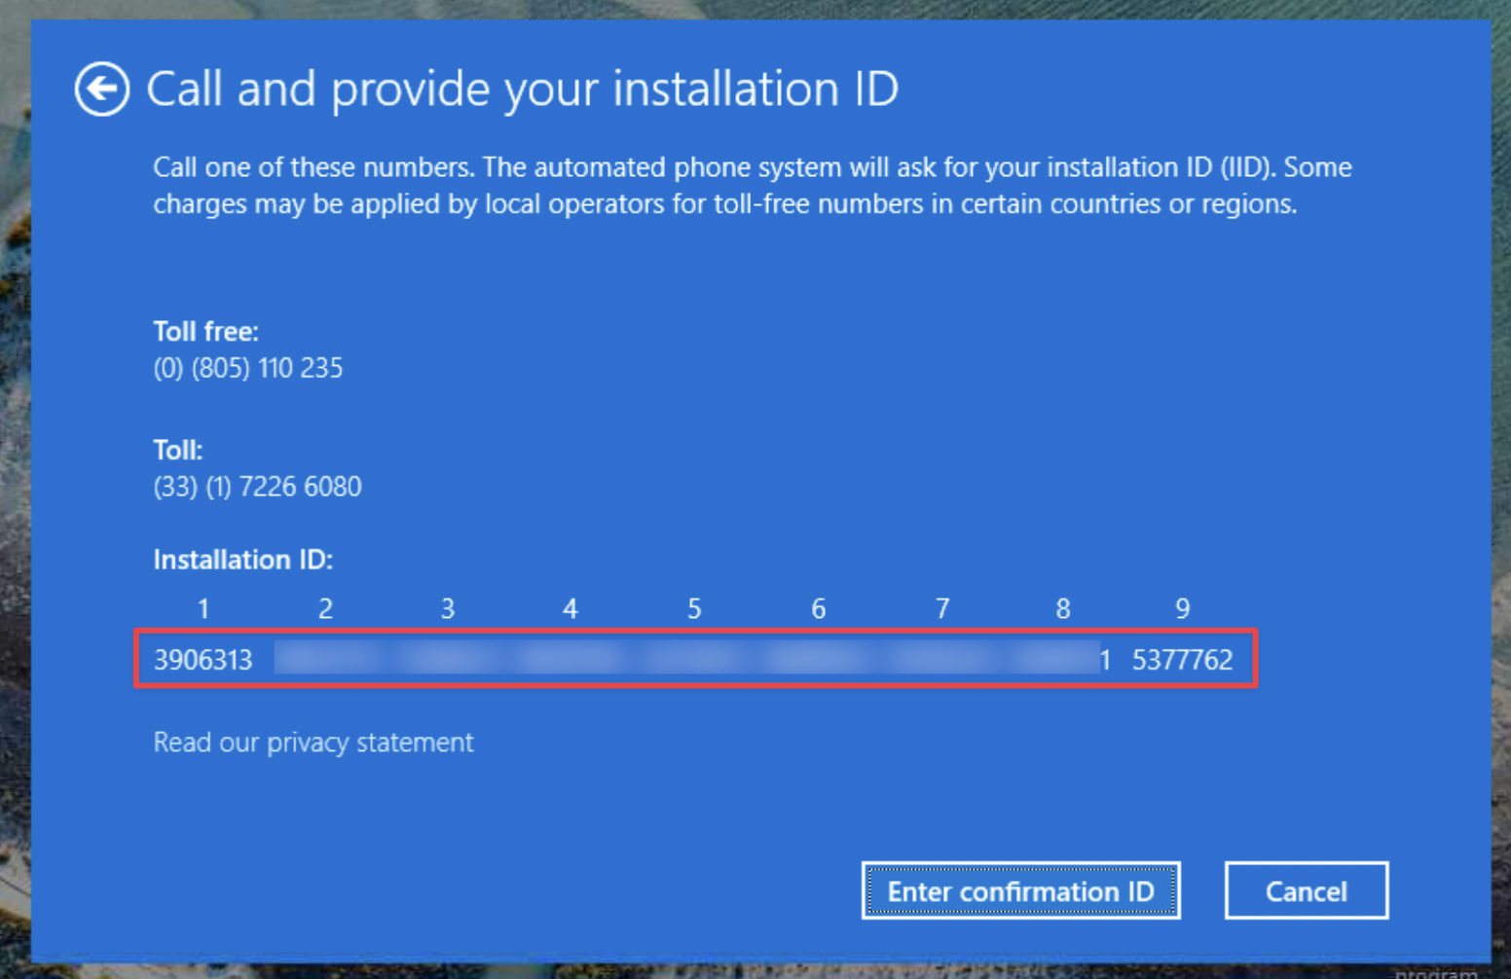Image resolution: width=1511 pixels, height=979 pixels.
Task: Click the desktop area outside the dialog
Action: click(15, 487)
